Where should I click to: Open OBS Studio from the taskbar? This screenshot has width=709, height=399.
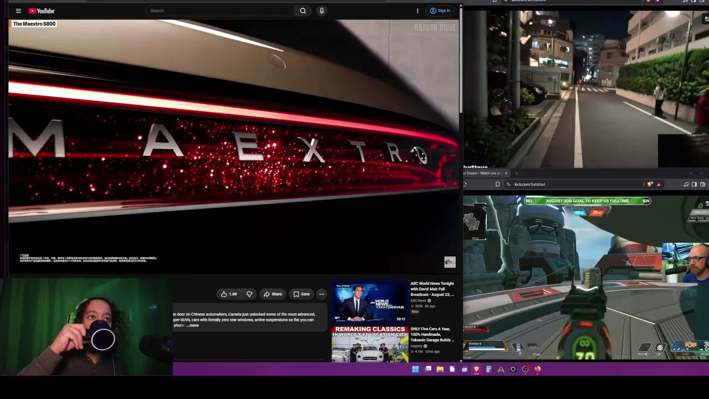525,369
